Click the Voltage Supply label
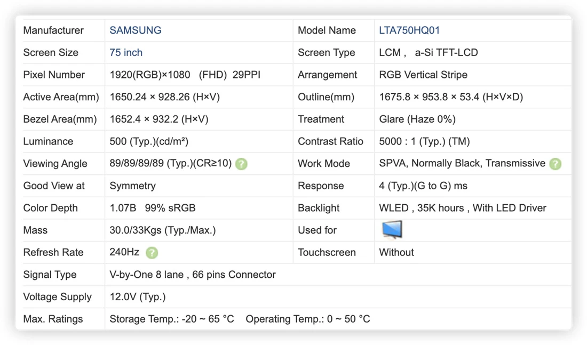This screenshot has width=587, height=345. coord(57,296)
